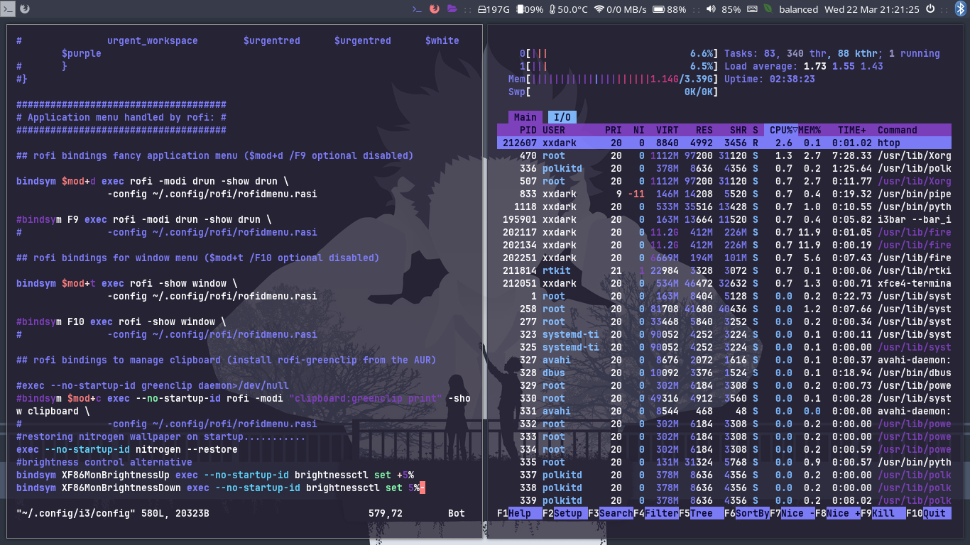Select the rtkit process row PID 211814

[x=724, y=270]
